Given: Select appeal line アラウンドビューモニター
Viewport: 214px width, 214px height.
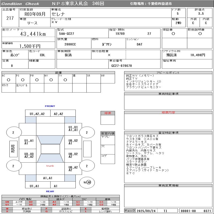Looking at the screenshot, I should tap(144, 87).
